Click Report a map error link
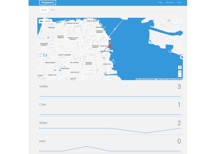The height and width of the screenshot is (154, 216). point(175,79)
